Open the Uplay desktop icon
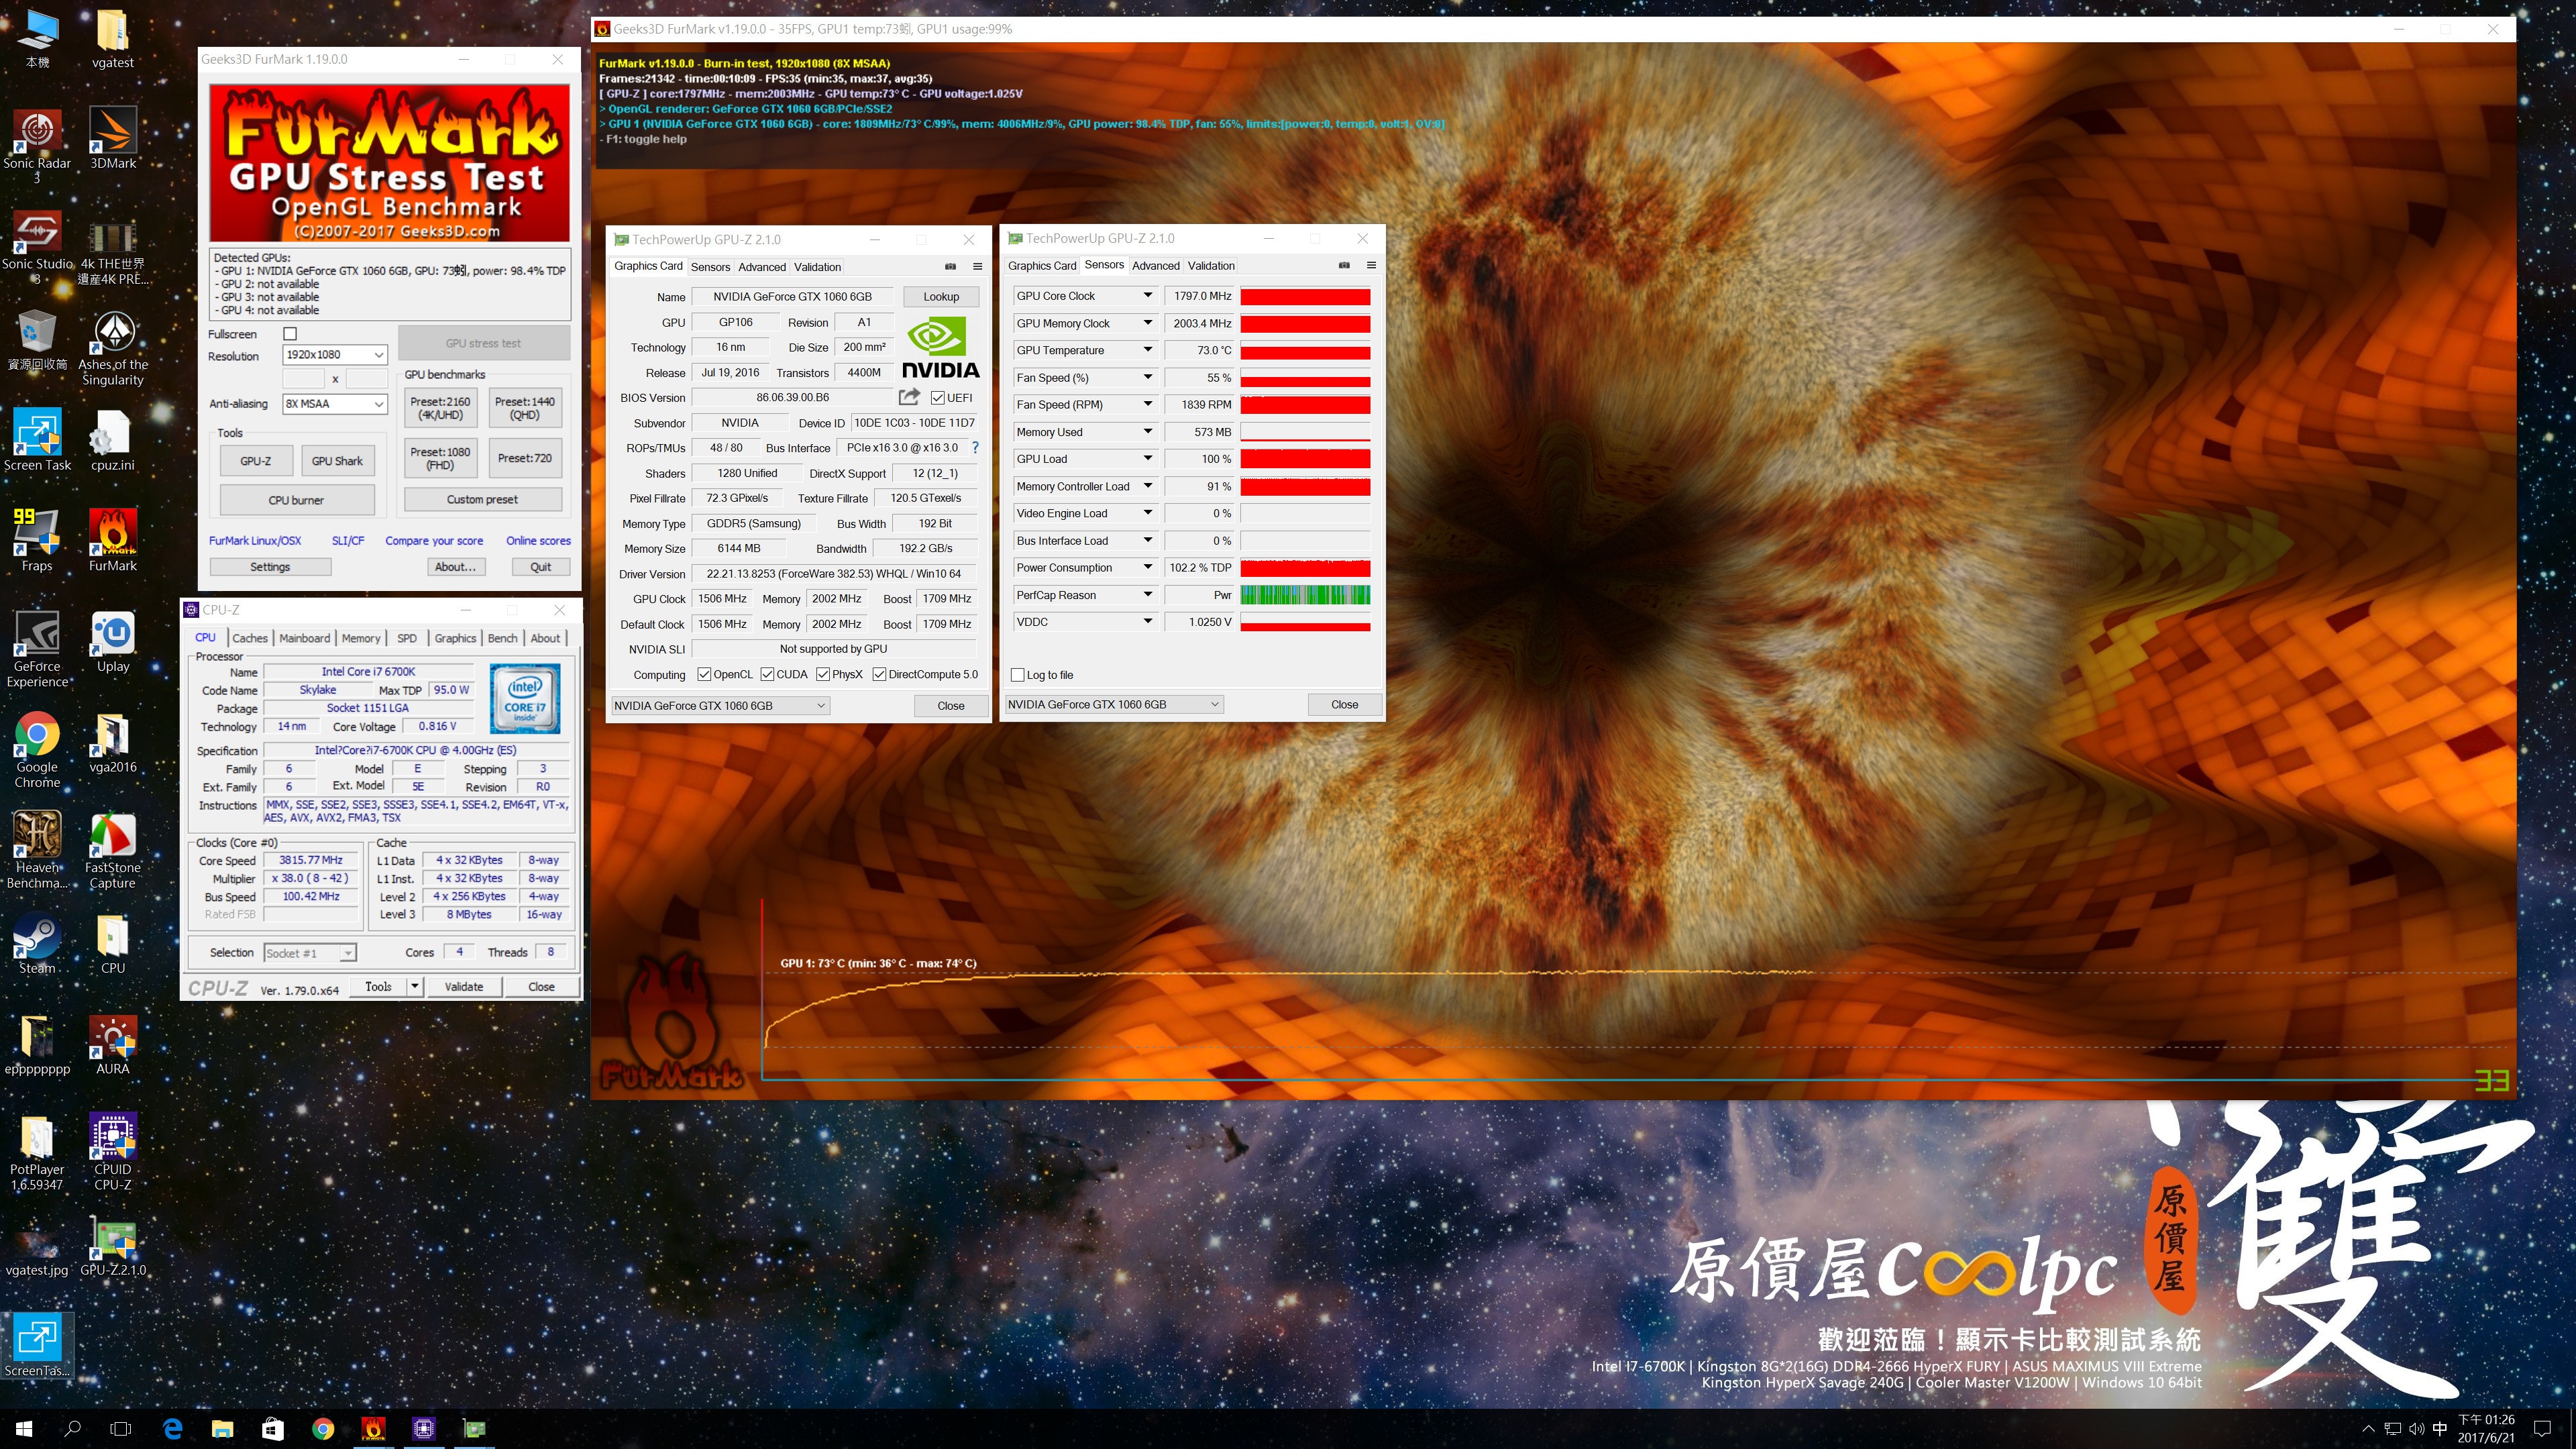The width and height of the screenshot is (2576, 1449). point(113,642)
